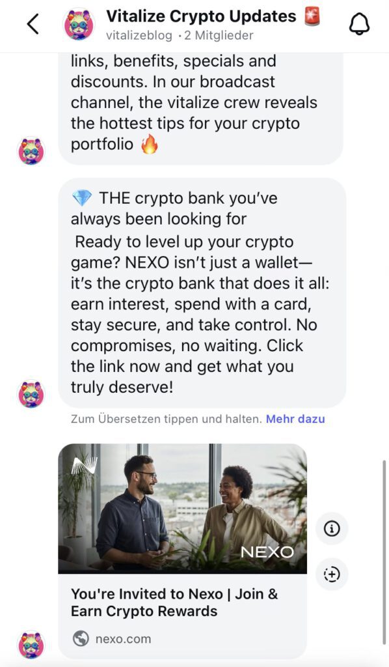Tap the info icon beside link preview
The image size is (389, 667).
click(x=332, y=529)
